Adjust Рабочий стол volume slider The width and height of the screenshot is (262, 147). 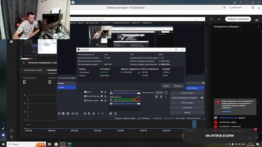tap(127, 104)
